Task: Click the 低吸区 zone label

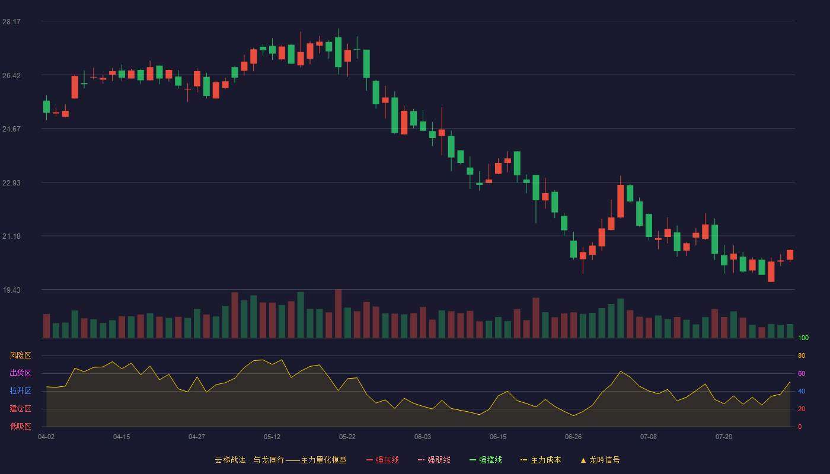Action: [21, 426]
